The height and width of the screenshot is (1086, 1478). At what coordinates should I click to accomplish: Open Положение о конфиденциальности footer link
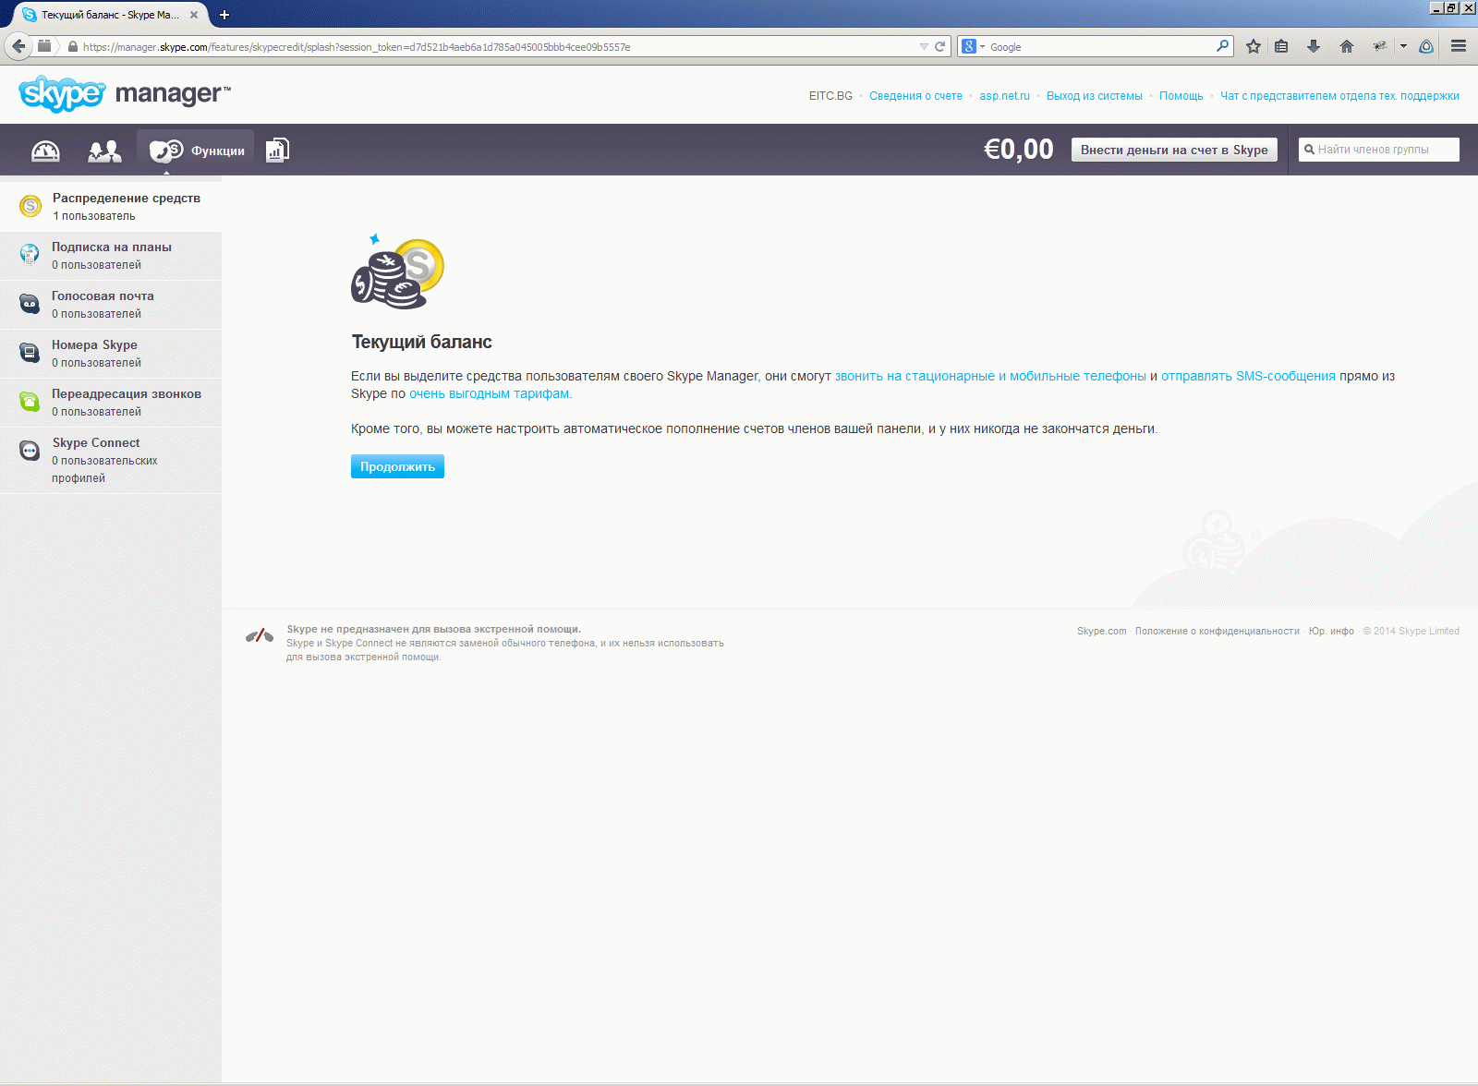tap(1218, 632)
